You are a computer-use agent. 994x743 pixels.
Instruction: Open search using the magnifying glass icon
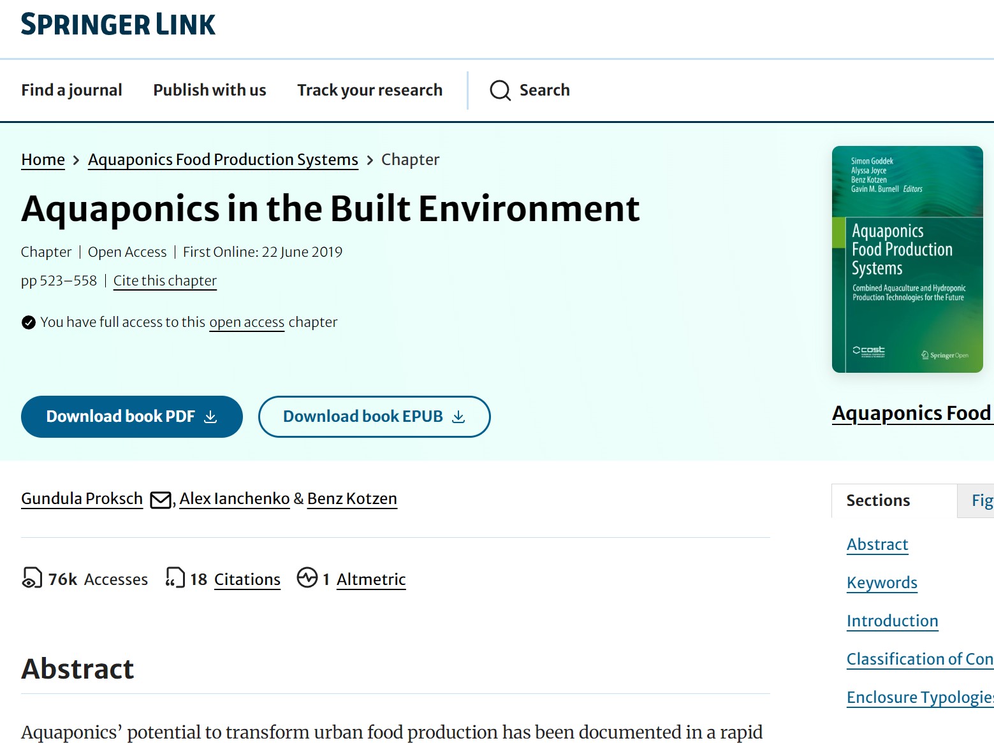coord(501,90)
